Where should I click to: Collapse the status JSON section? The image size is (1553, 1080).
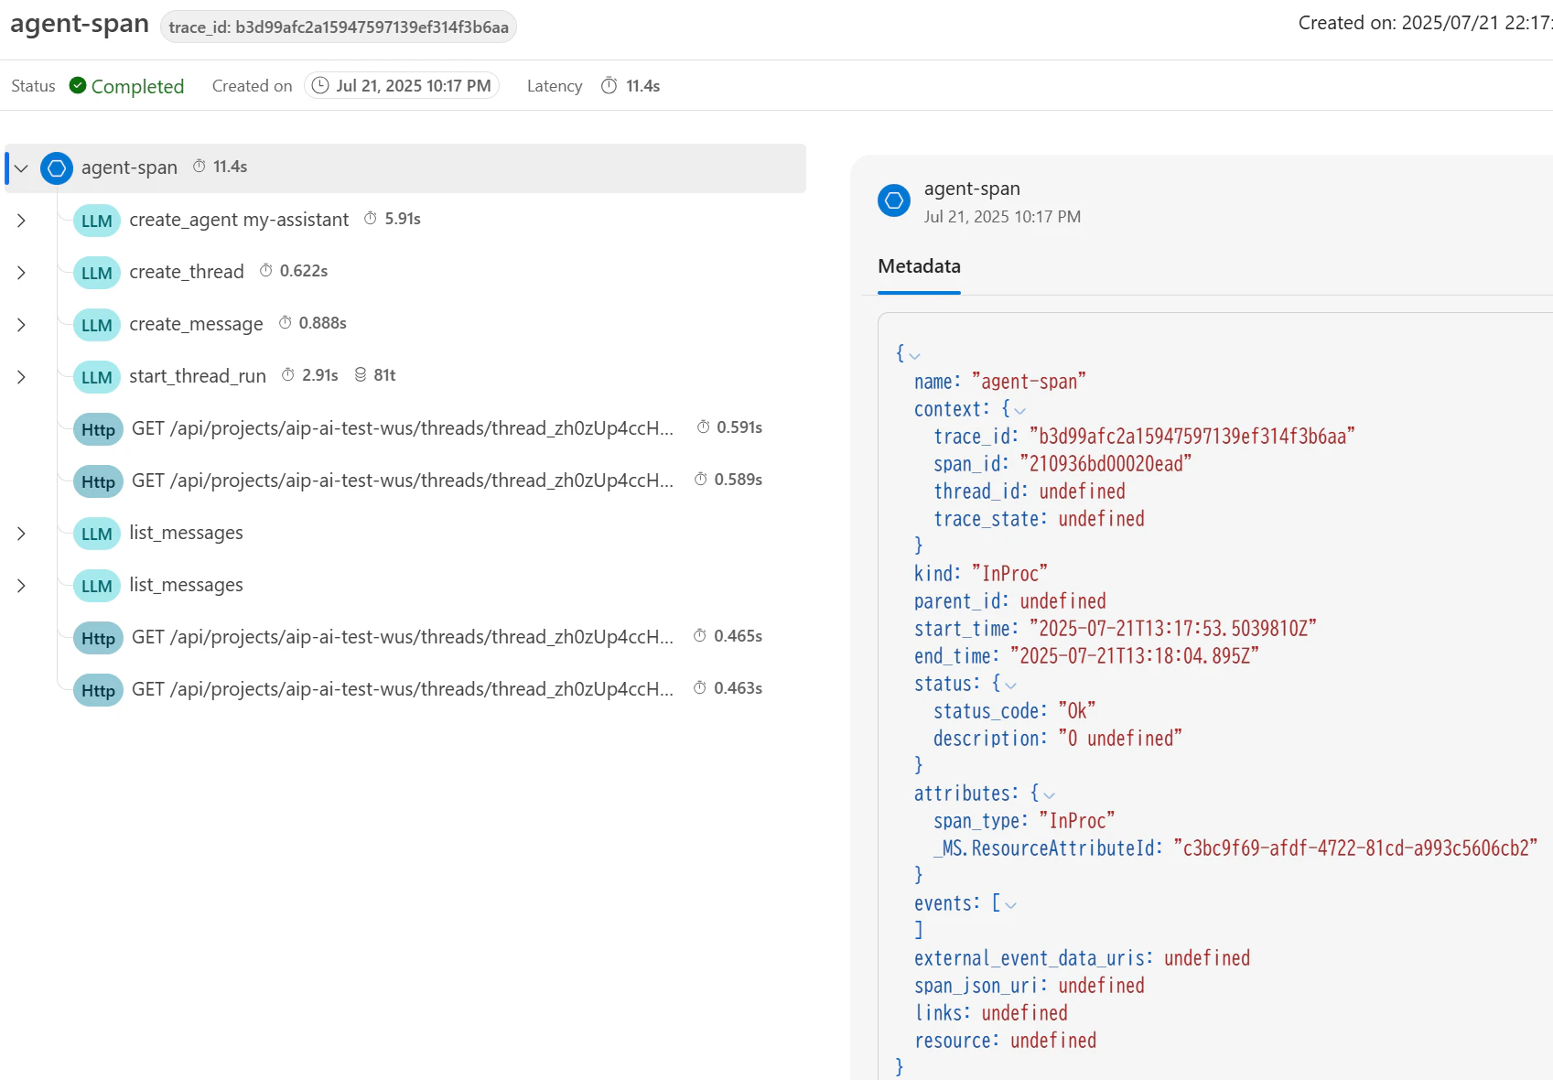click(1010, 685)
